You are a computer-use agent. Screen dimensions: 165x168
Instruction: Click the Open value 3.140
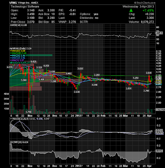tap(31, 10)
